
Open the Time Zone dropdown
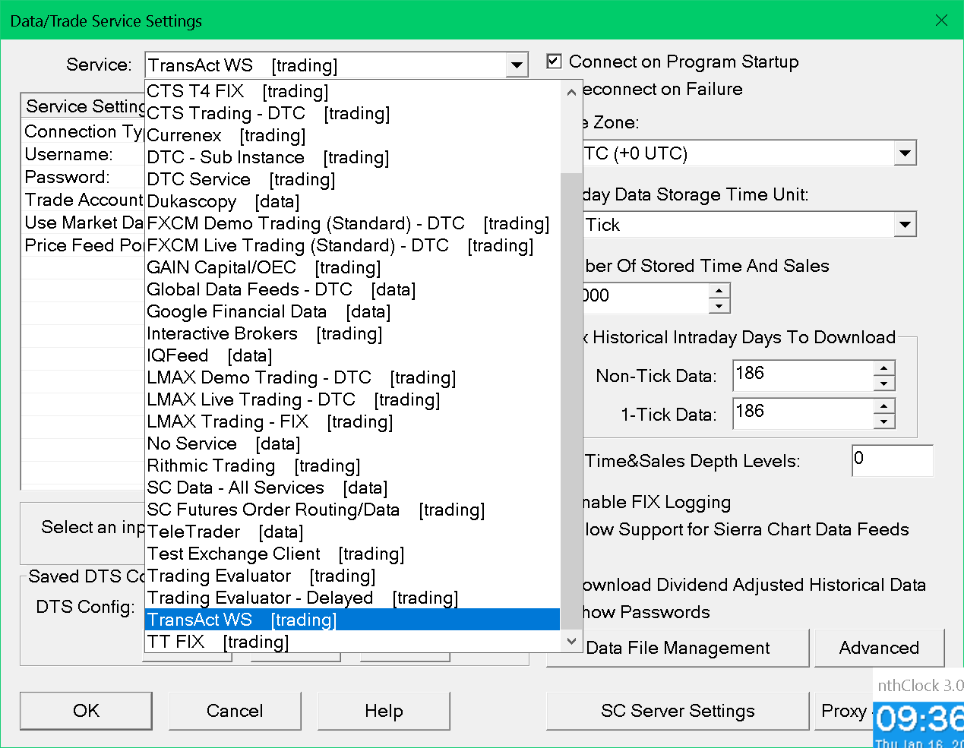[904, 153]
